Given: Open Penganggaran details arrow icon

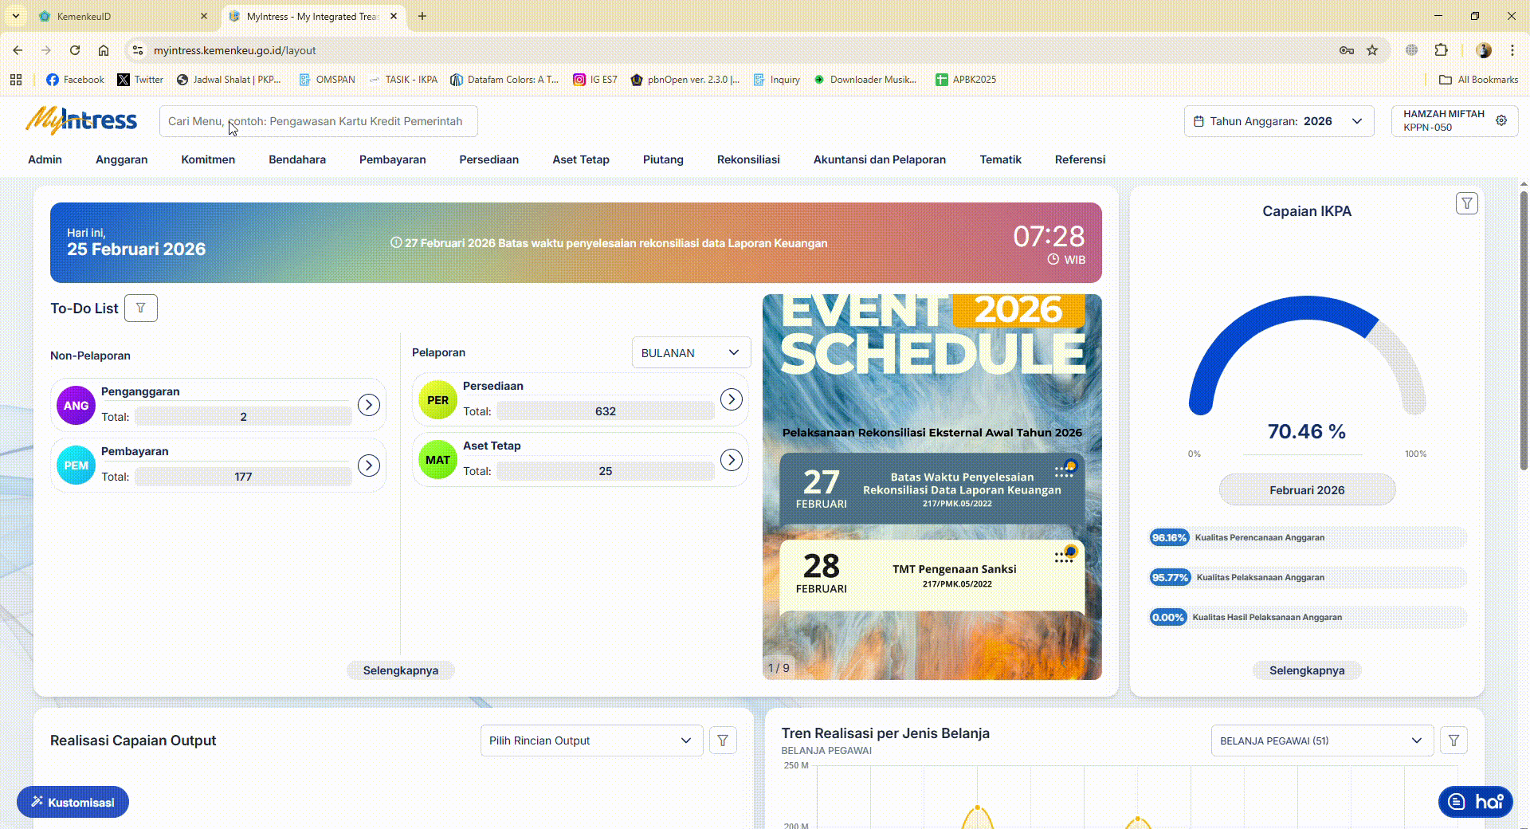Looking at the screenshot, I should click(x=368, y=406).
